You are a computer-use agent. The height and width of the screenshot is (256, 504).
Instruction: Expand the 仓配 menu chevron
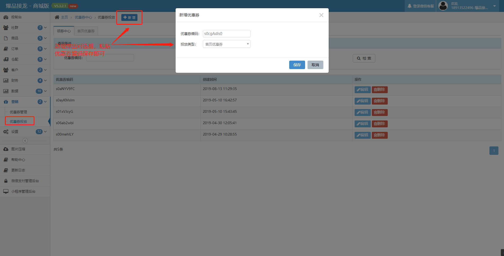[x=45, y=59]
